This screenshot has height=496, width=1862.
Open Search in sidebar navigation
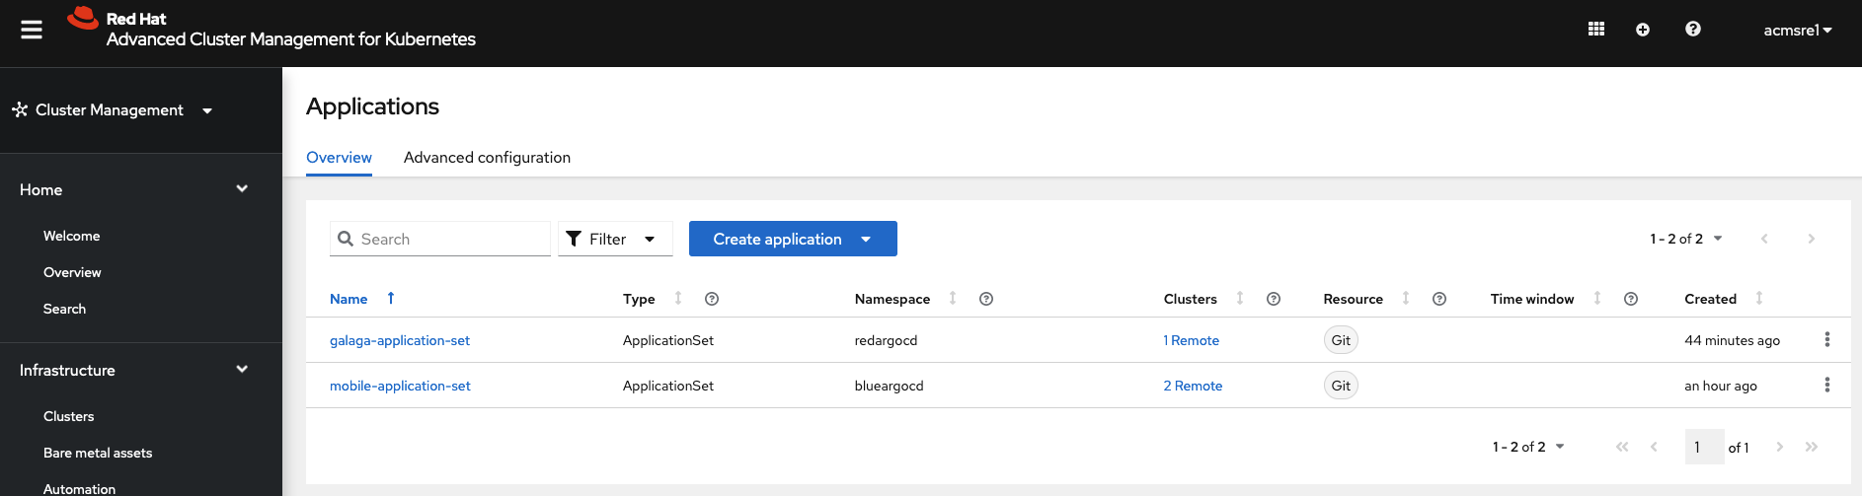64,309
